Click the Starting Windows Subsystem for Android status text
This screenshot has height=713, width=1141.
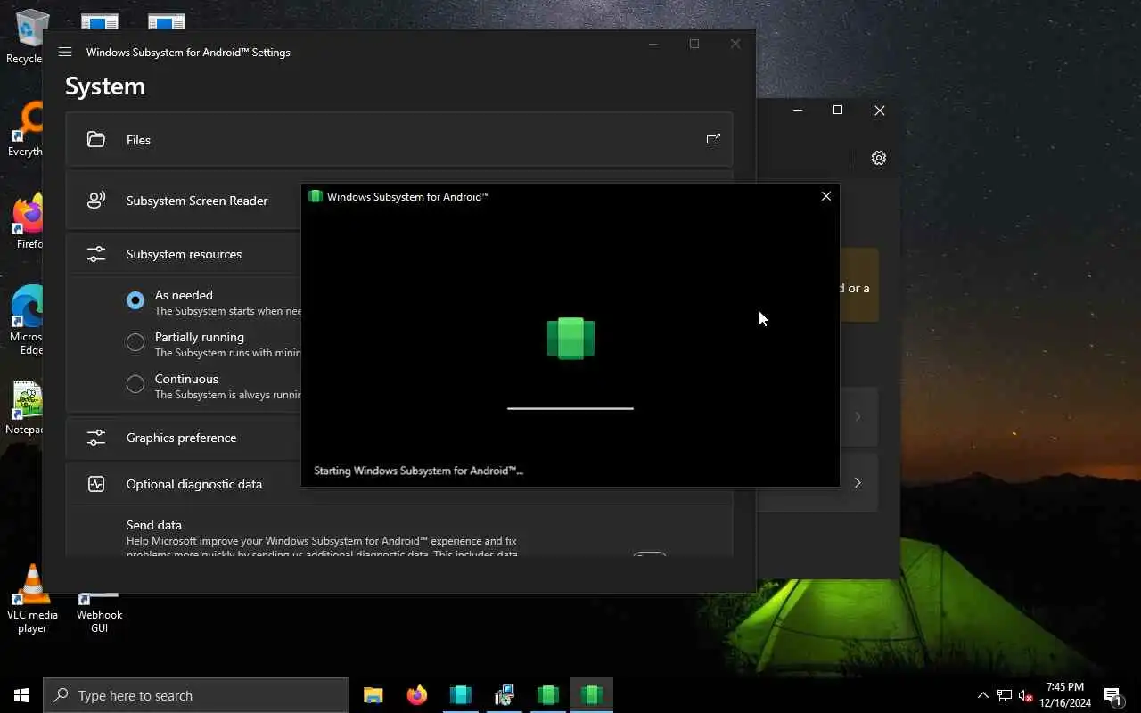[418, 471]
